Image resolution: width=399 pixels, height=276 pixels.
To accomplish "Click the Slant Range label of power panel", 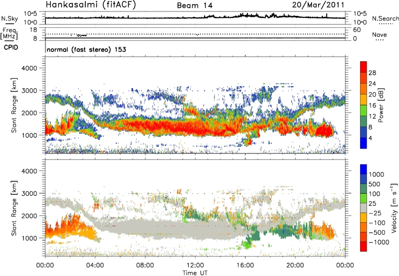I will (x=14, y=105).
